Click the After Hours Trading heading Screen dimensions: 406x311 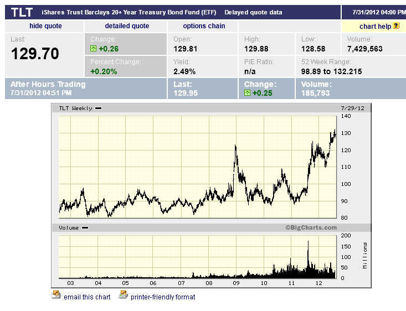coord(48,84)
